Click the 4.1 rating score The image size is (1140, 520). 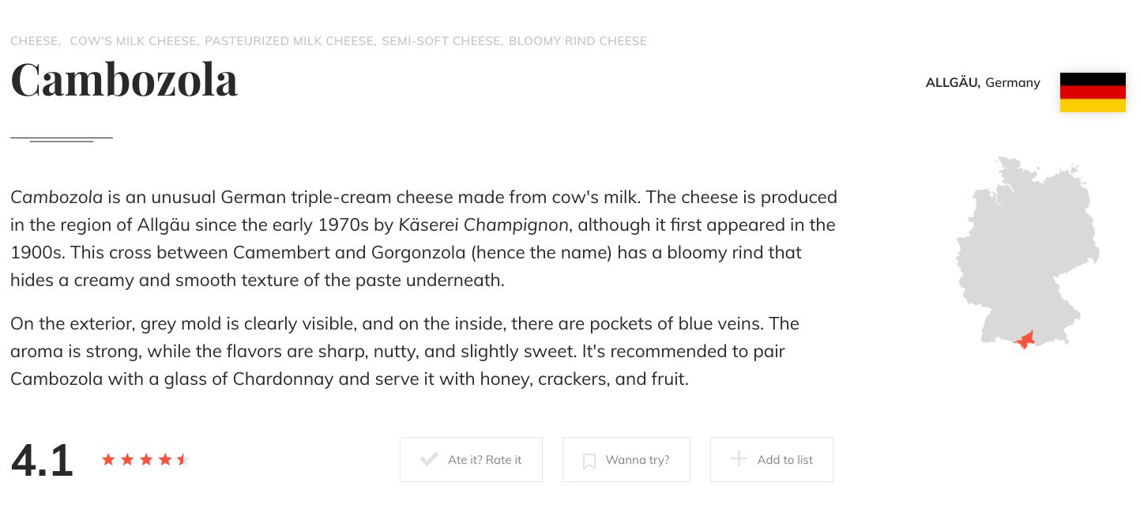[x=42, y=461]
